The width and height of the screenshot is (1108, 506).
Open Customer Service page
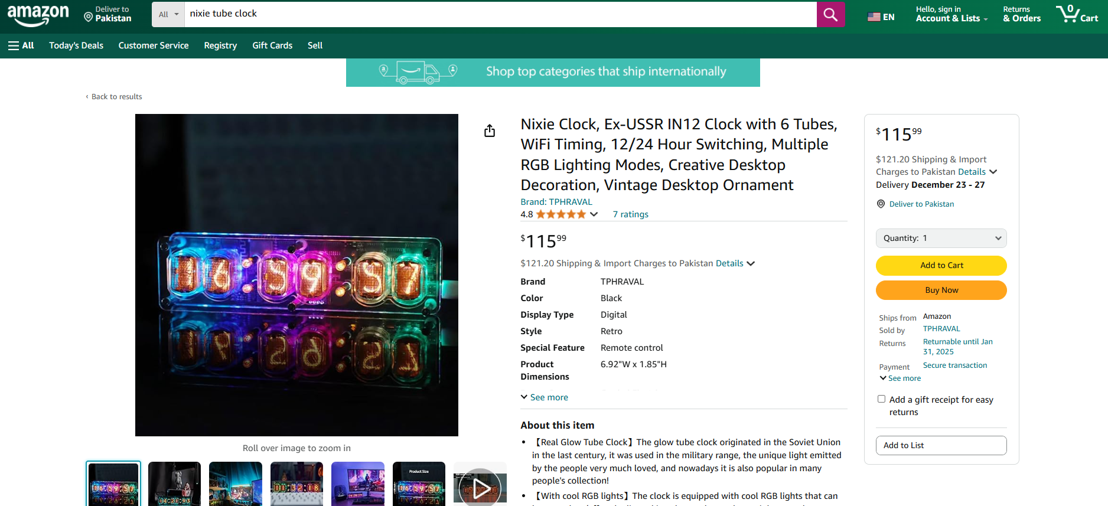(154, 45)
